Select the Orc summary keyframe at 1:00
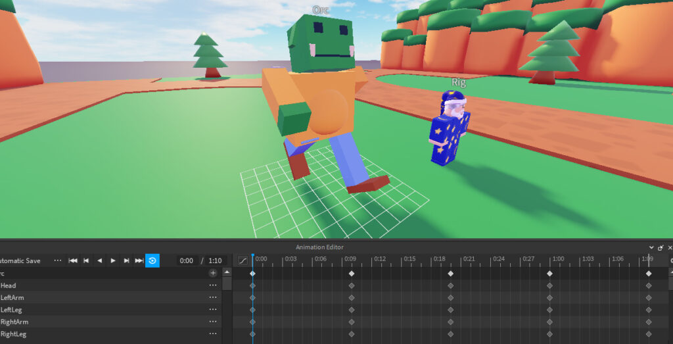Screen dimensions: 673x344 550,274
